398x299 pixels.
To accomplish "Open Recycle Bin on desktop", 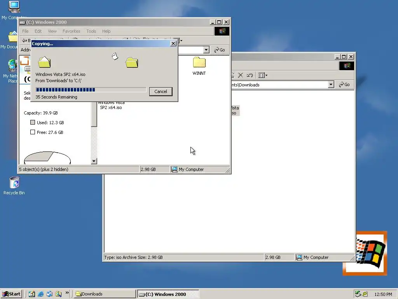I will pos(14,186).
